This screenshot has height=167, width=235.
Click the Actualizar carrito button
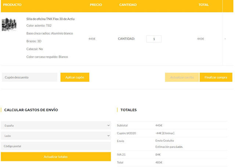click(182, 77)
